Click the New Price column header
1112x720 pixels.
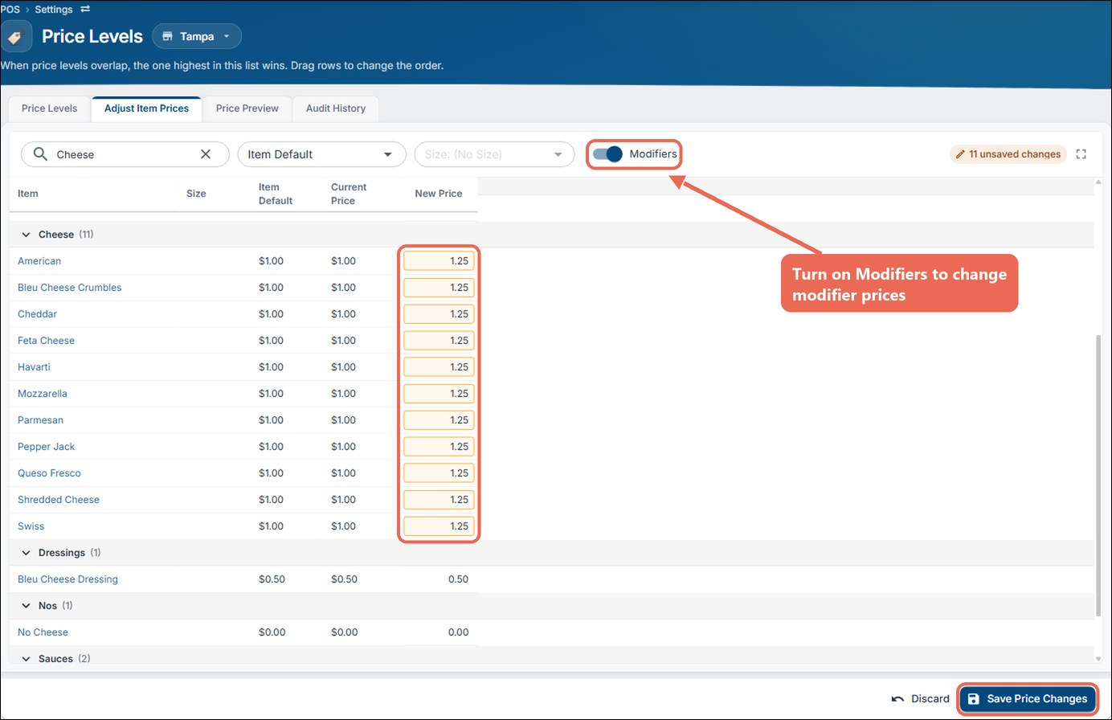click(x=439, y=194)
